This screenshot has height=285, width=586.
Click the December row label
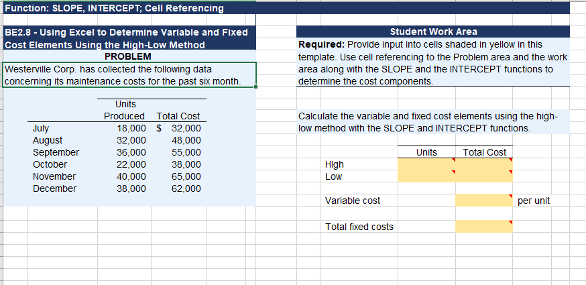tap(54, 188)
